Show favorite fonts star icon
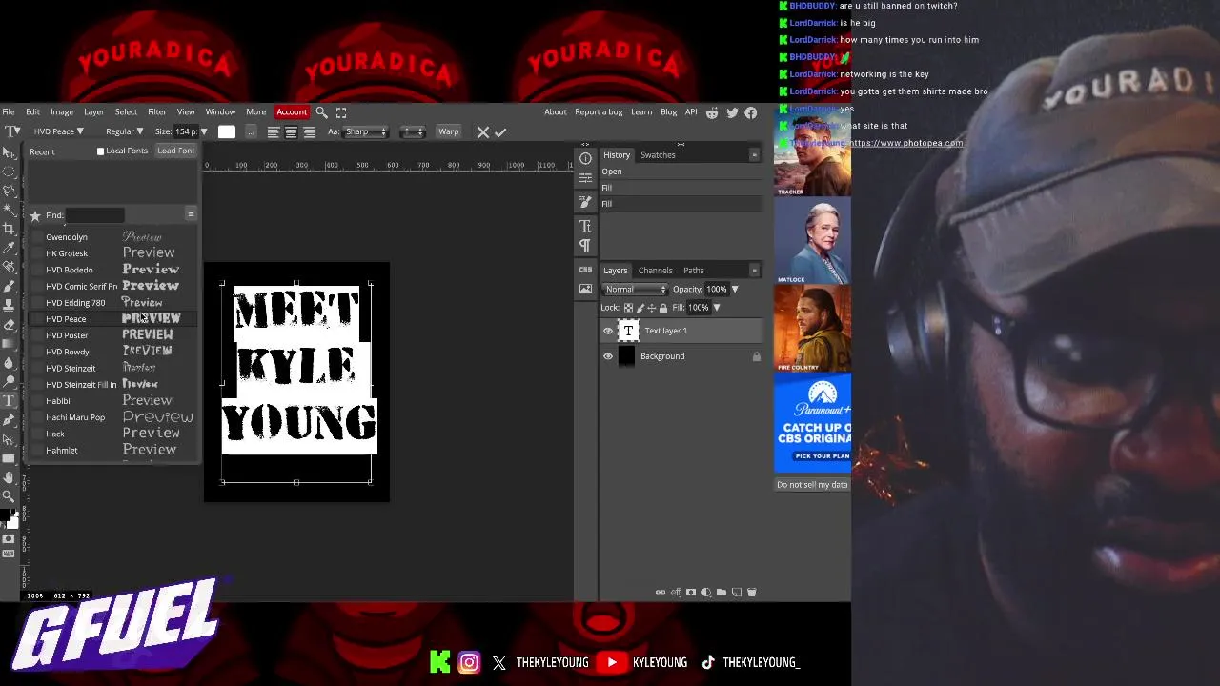 [35, 215]
